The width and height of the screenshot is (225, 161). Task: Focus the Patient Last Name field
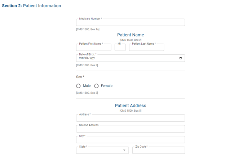146,48
